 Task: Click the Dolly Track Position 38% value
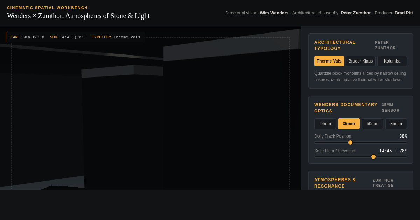[x=403, y=136]
